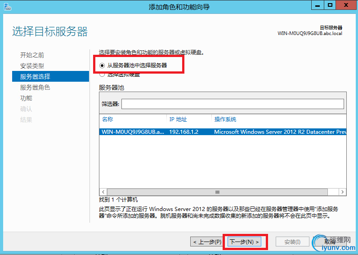The height and width of the screenshot is (255, 358).
Task: Click the Microsoft Windows Server 2012 R2 cell
Action: tap(280, 132)
